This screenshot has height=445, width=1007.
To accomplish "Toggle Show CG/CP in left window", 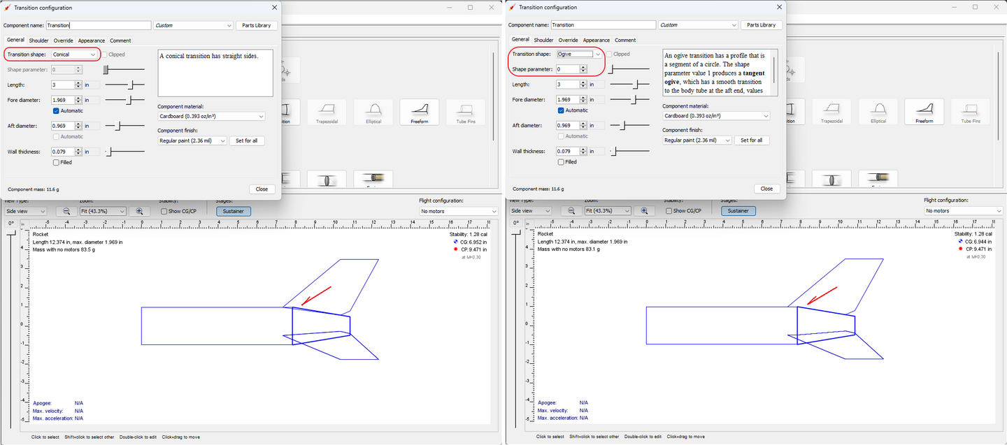I will (164, 211).
